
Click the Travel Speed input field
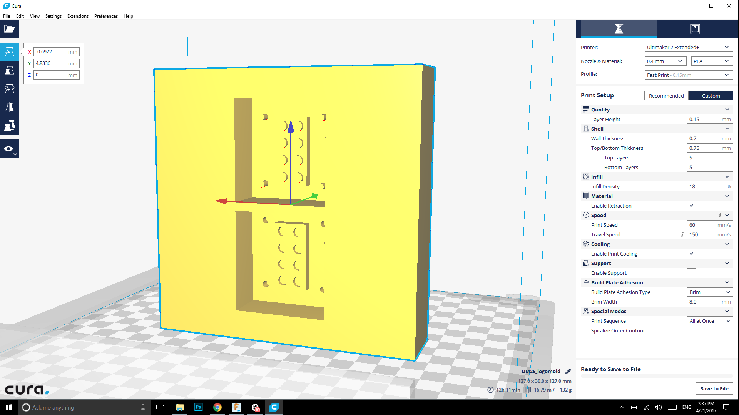(x=710, y=234)
